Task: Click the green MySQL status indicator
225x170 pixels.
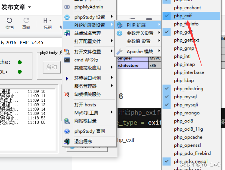Action: pos(20,72)
